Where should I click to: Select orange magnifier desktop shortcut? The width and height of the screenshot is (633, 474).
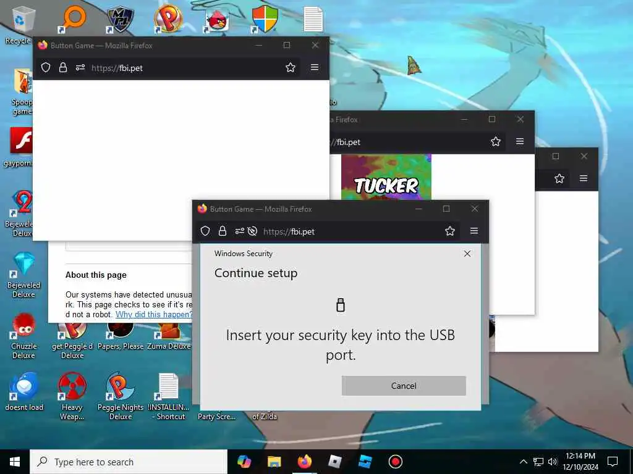(73, 19)
